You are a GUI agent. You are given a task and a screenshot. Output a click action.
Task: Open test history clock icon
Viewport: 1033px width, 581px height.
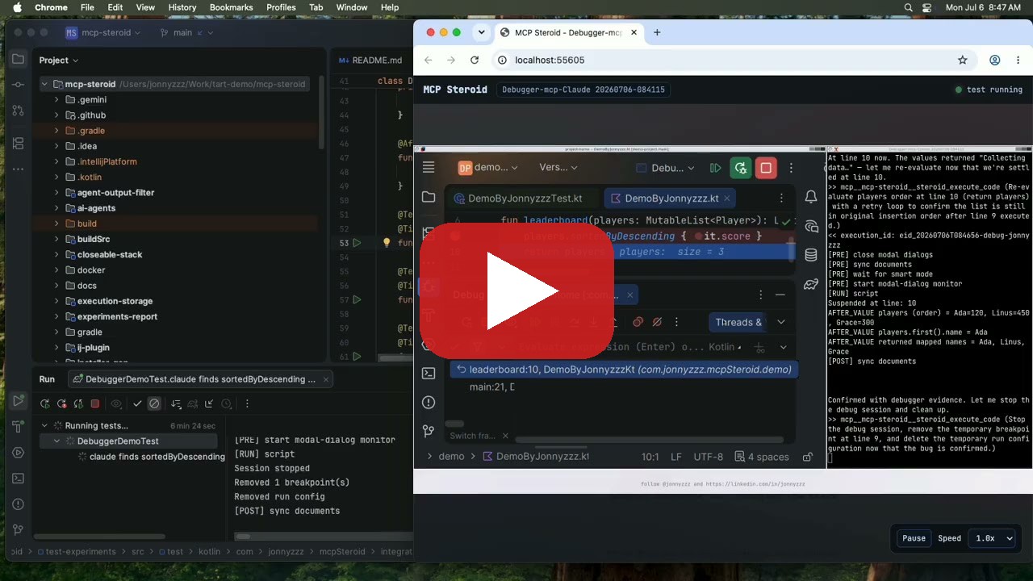point(227,403)
